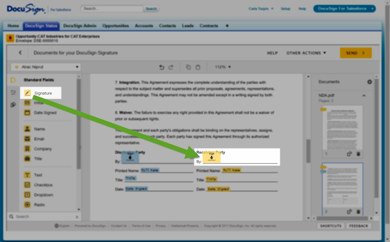Viewport: 390px width, 242px height.
Task: Click the Date Signed field icon
Action: 28,113
